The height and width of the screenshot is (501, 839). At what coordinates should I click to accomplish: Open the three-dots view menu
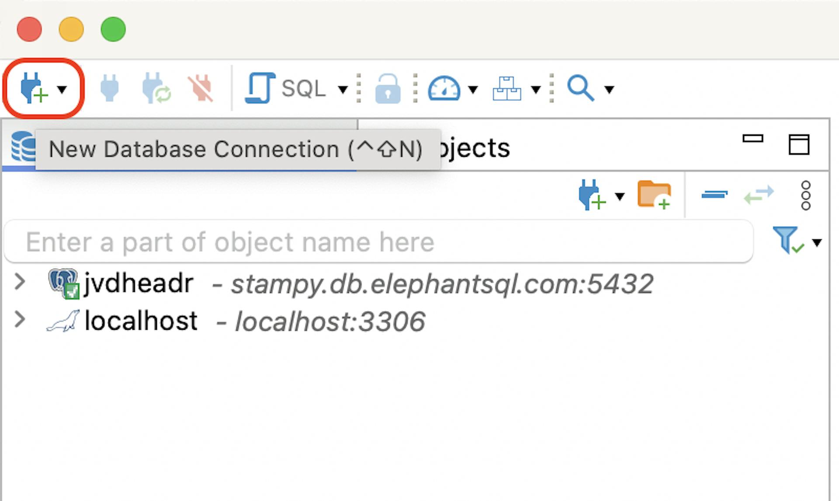pyautogui.click(x=806, y=195)
